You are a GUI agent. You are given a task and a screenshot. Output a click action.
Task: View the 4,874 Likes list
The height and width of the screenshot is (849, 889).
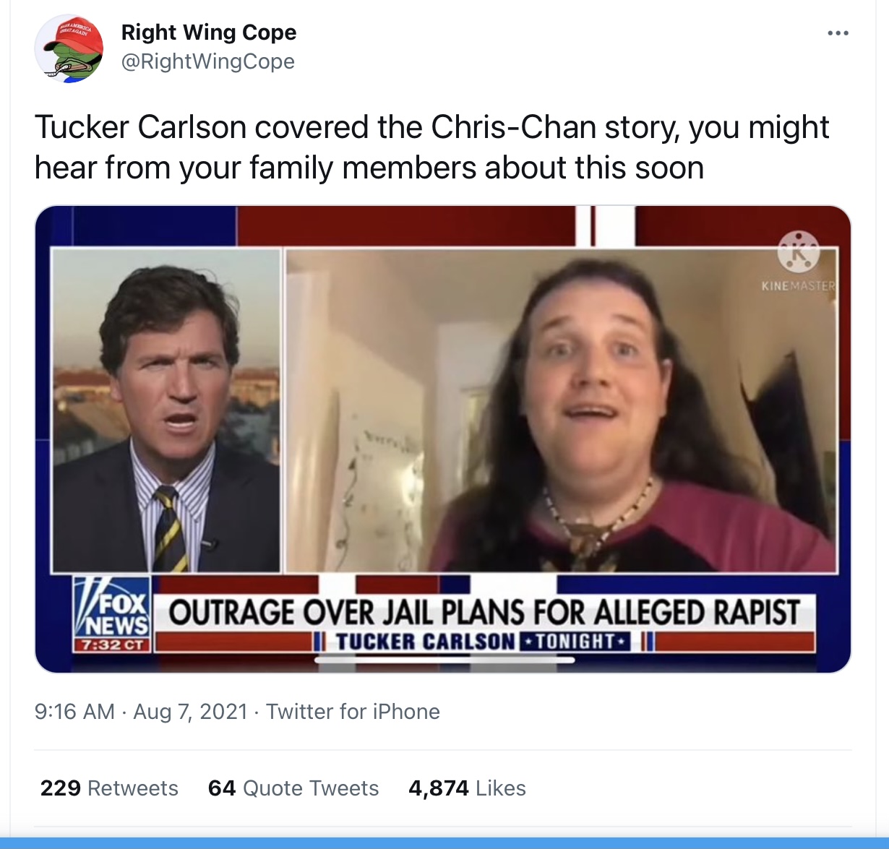[467, 788]
